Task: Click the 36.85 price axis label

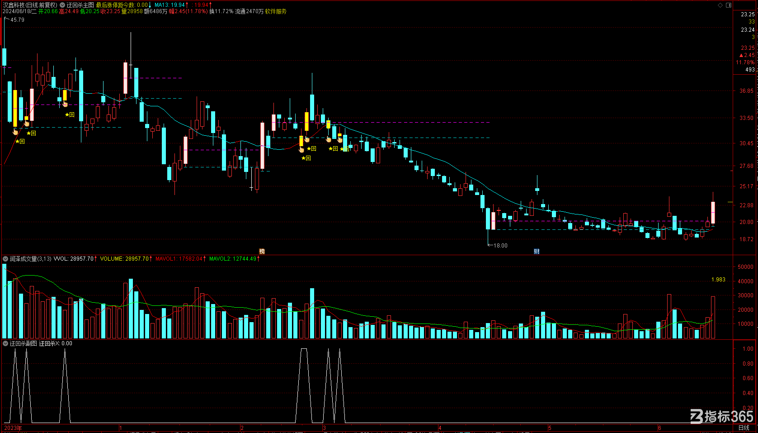Action: click(746, 91)
